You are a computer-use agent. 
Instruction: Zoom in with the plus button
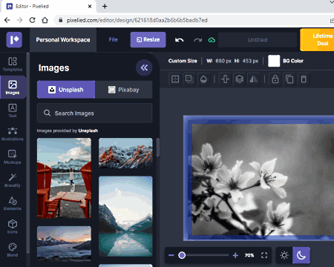click(235, 255)
